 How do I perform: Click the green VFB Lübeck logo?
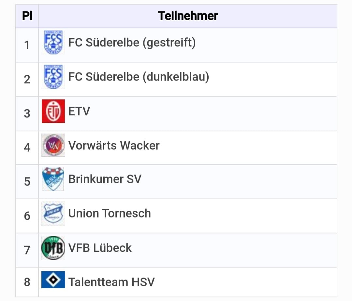tap(53, 248)
